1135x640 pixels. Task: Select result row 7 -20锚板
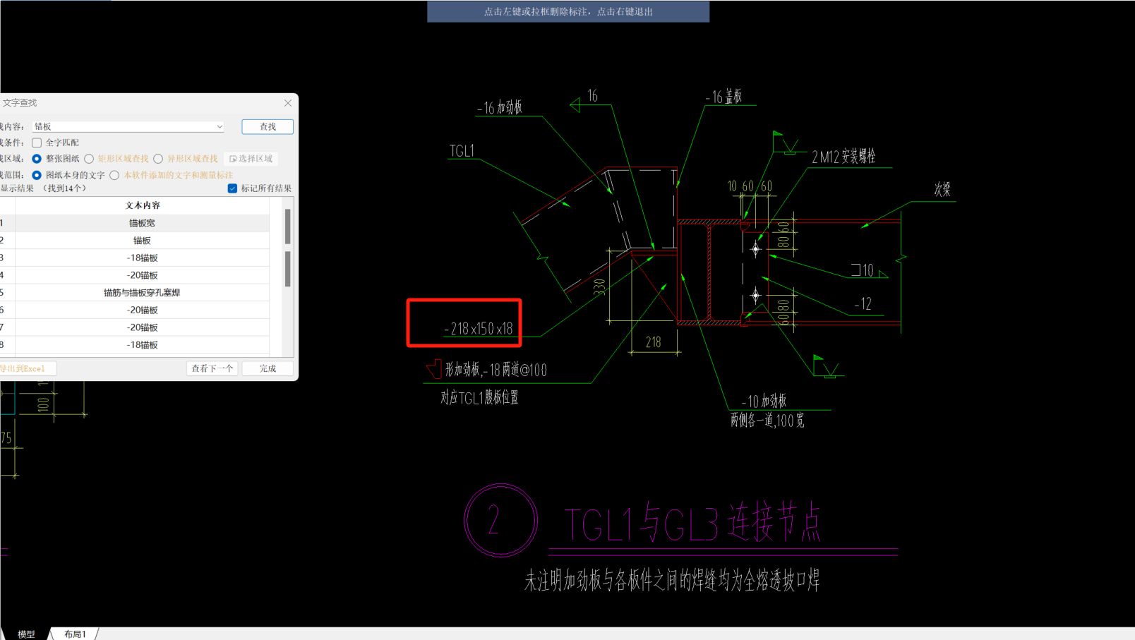point(143,327)
